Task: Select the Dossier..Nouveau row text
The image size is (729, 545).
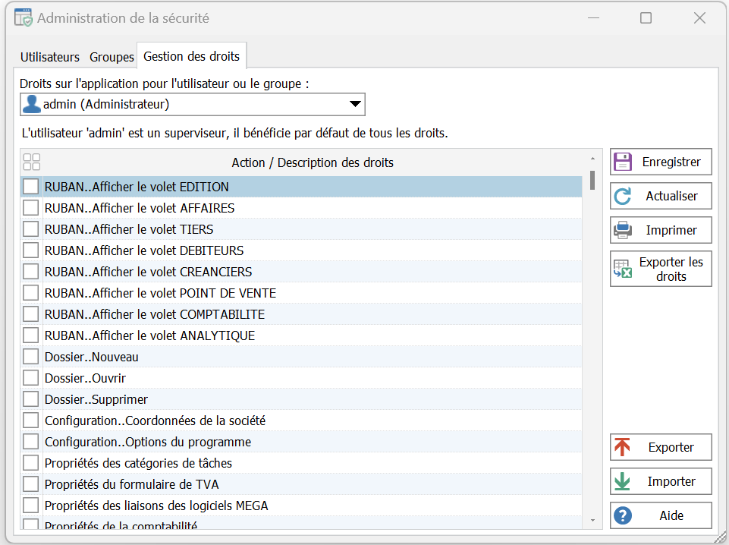Action: [92, 357]
